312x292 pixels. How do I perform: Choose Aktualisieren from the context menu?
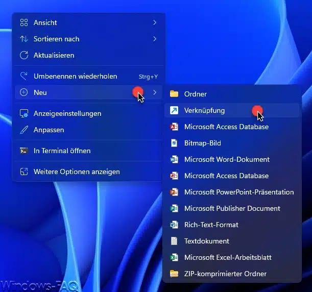[x=88, y=55]
